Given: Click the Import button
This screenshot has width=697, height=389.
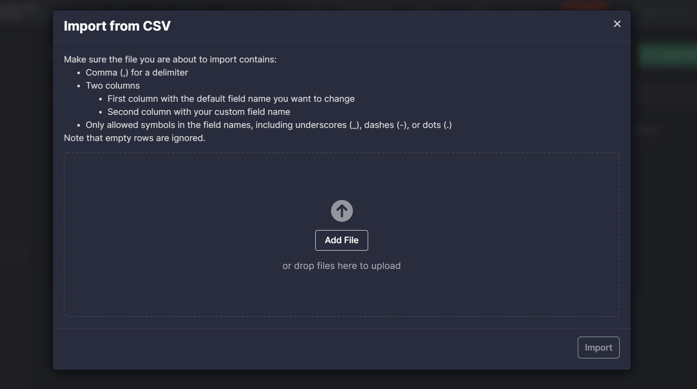Looking at the screenshot, I should [x=598, y=348].
